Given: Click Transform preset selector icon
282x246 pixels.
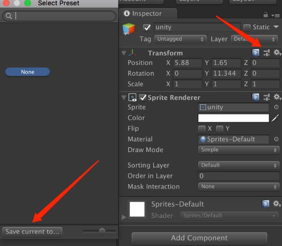Looking at the screenshot, I should pos(267,53).
